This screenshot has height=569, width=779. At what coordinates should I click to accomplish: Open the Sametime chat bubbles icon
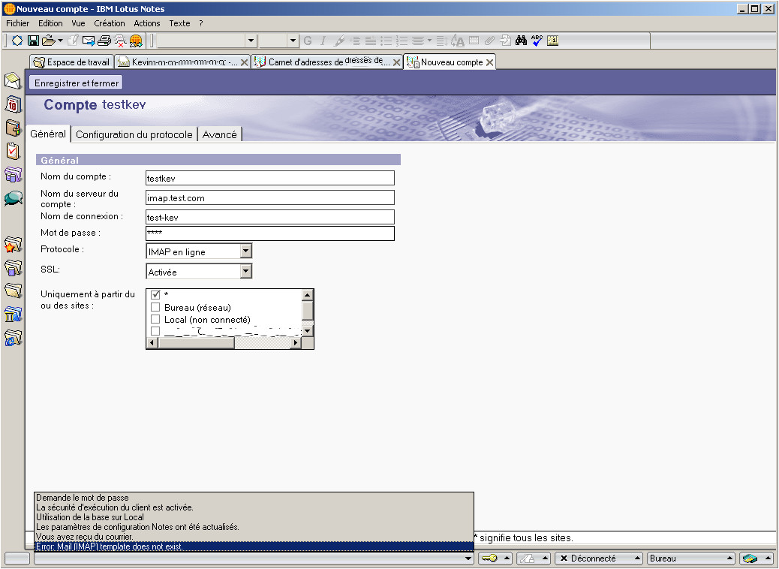point(13,198)
